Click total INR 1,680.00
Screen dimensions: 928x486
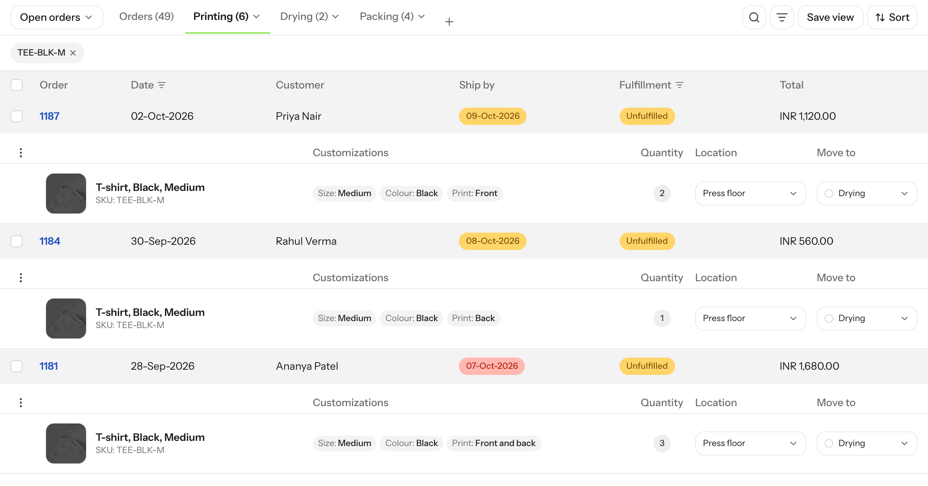pyautogui.click(x=809, y=366)
